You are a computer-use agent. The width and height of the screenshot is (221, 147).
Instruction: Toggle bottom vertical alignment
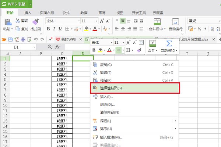point(129,21)
